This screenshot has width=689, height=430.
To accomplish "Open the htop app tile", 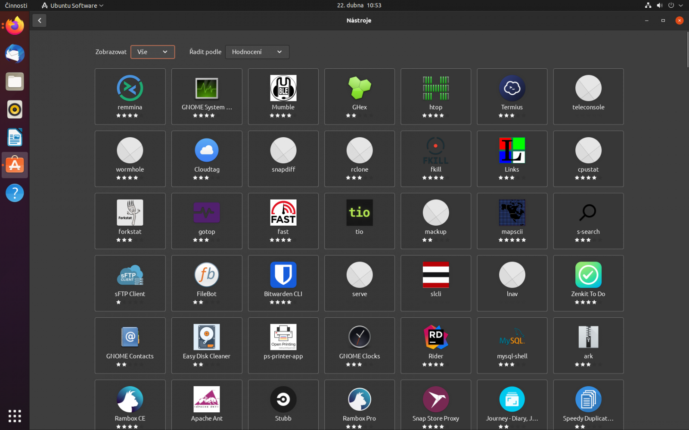I will 435,96.
